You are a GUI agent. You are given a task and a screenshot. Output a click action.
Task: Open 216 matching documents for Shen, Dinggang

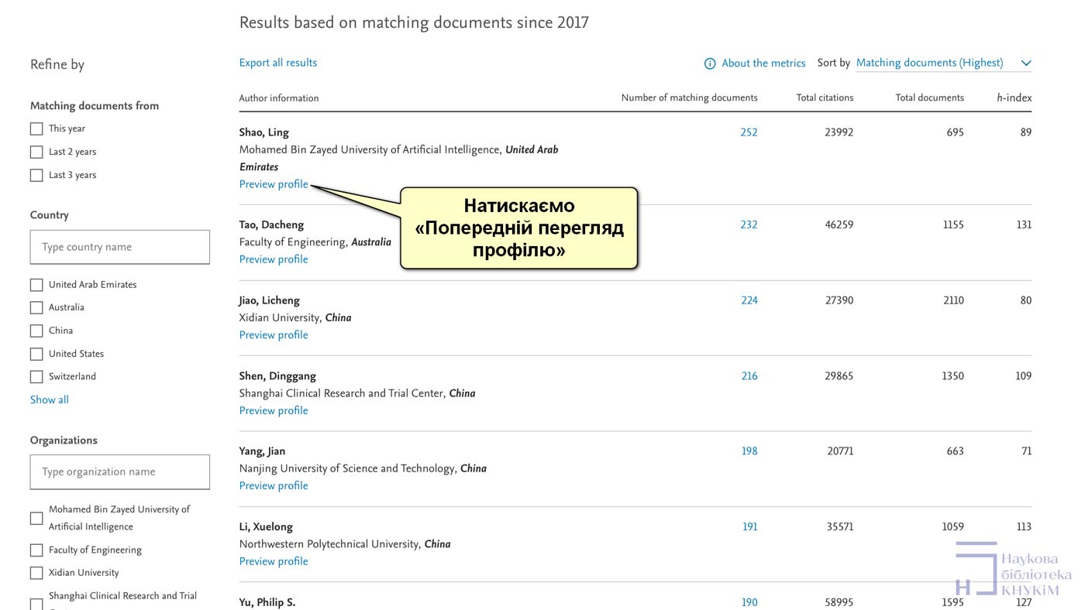[x=749, y=376]
